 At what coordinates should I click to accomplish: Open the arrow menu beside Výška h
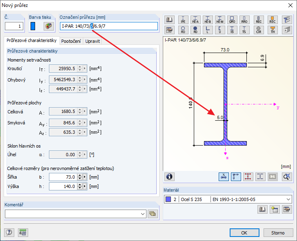click(85, 186)
